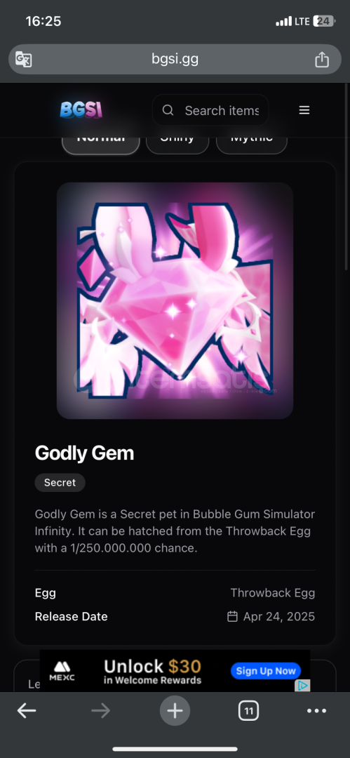The height and width of the screenshot is (758, 350).
Task: Go back with the left arrow
Action: (27, 710)
